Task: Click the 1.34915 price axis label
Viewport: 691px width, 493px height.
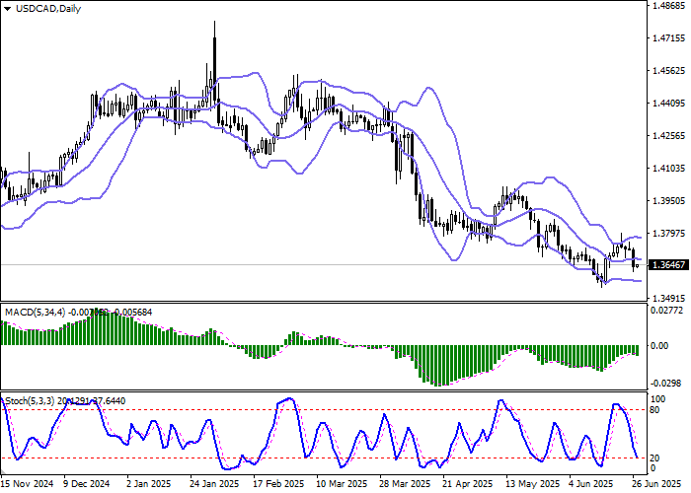Action: click(669, 298)
